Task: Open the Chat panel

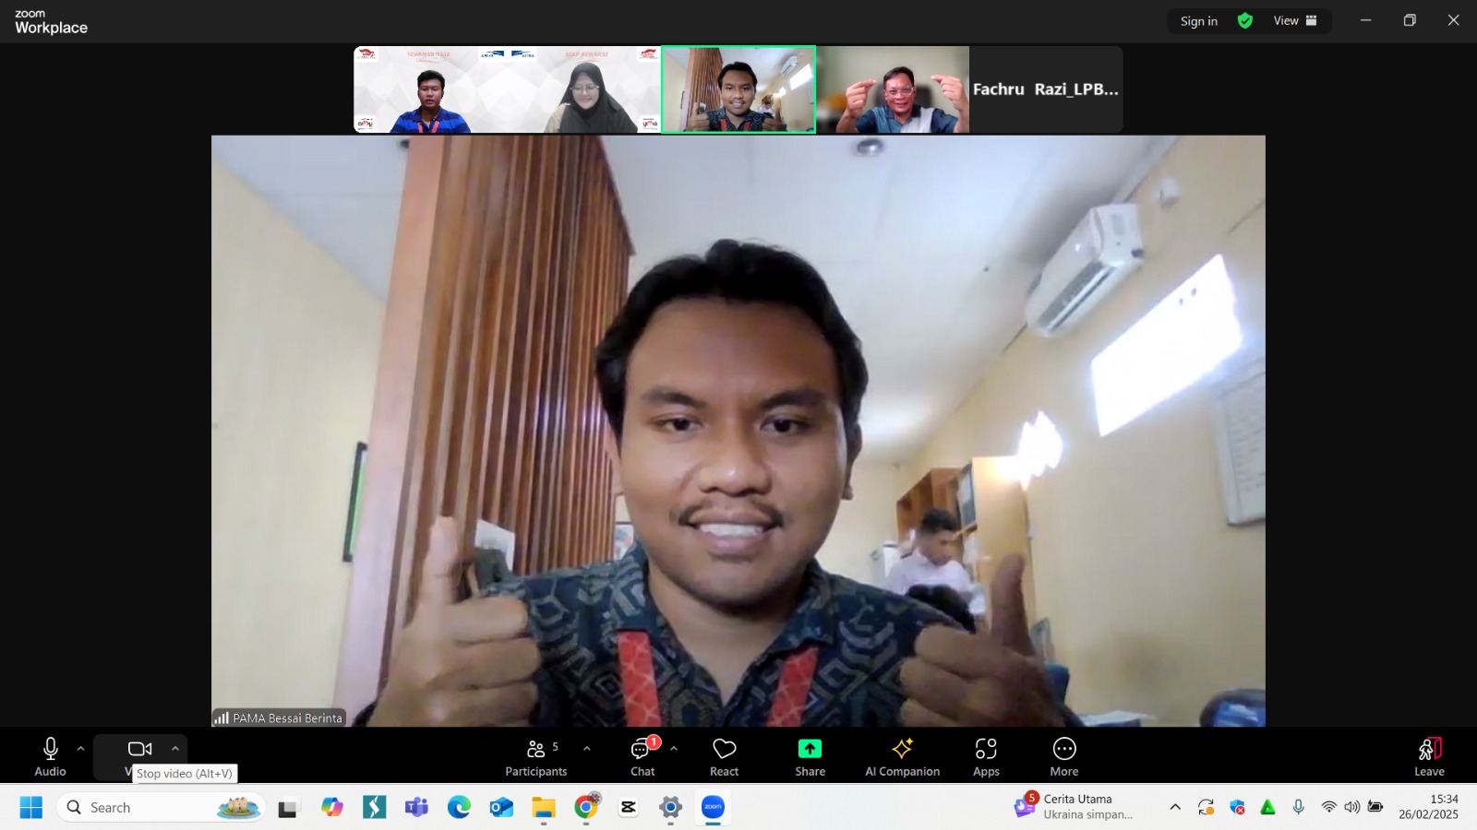Action: click(x=643, y=756)
